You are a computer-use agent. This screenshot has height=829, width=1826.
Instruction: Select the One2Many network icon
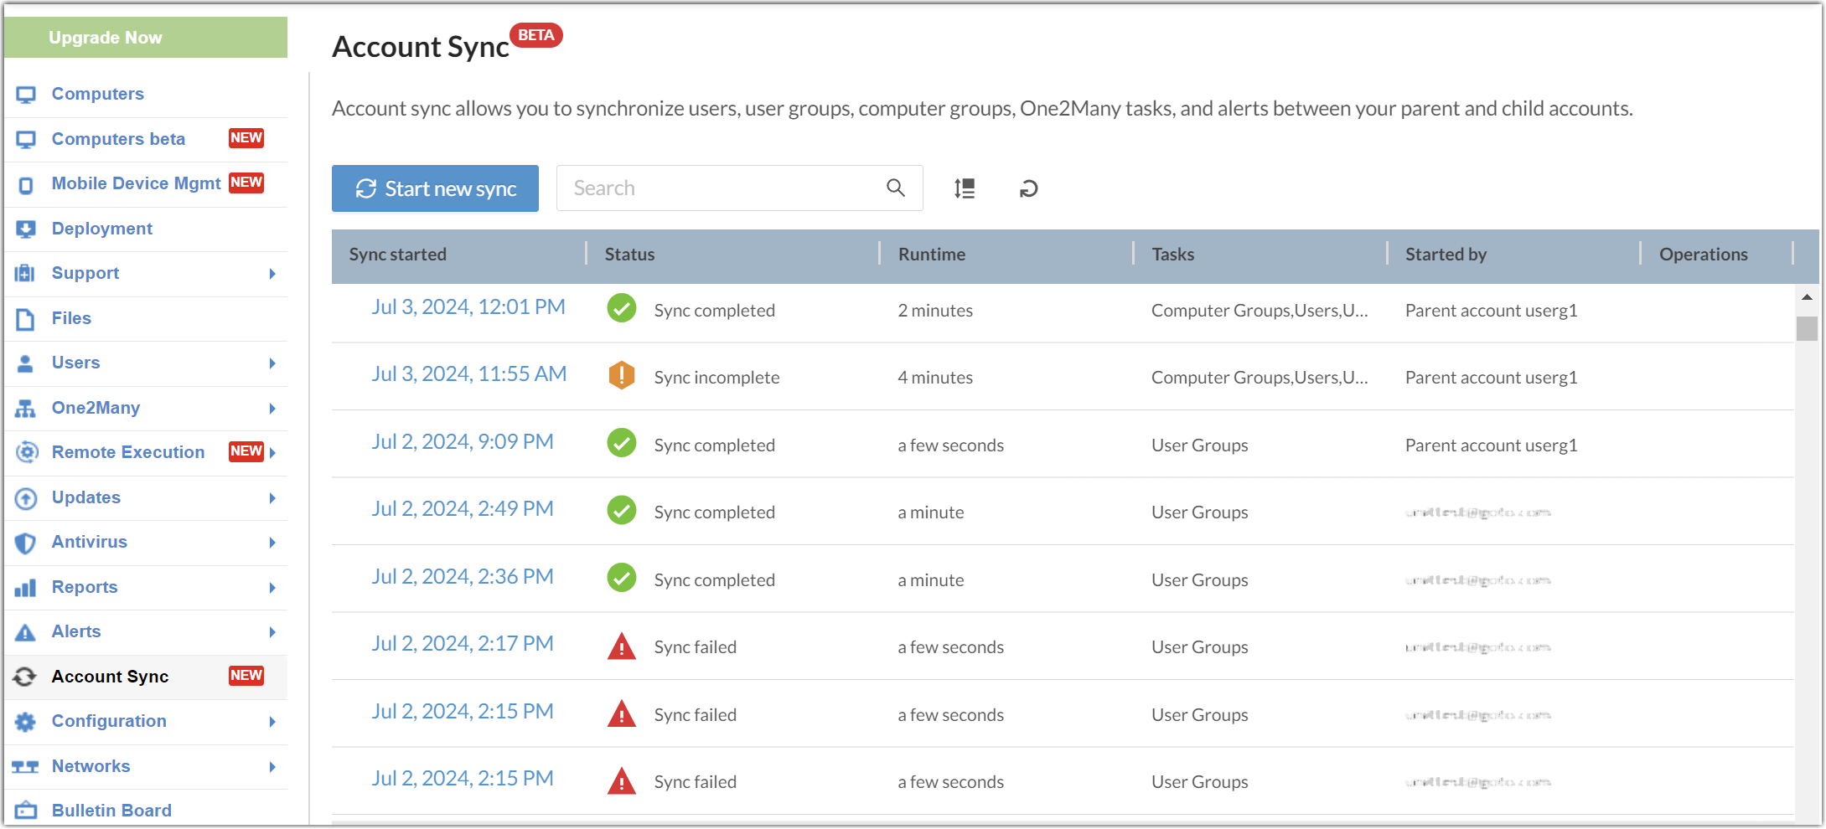[25, 408]
